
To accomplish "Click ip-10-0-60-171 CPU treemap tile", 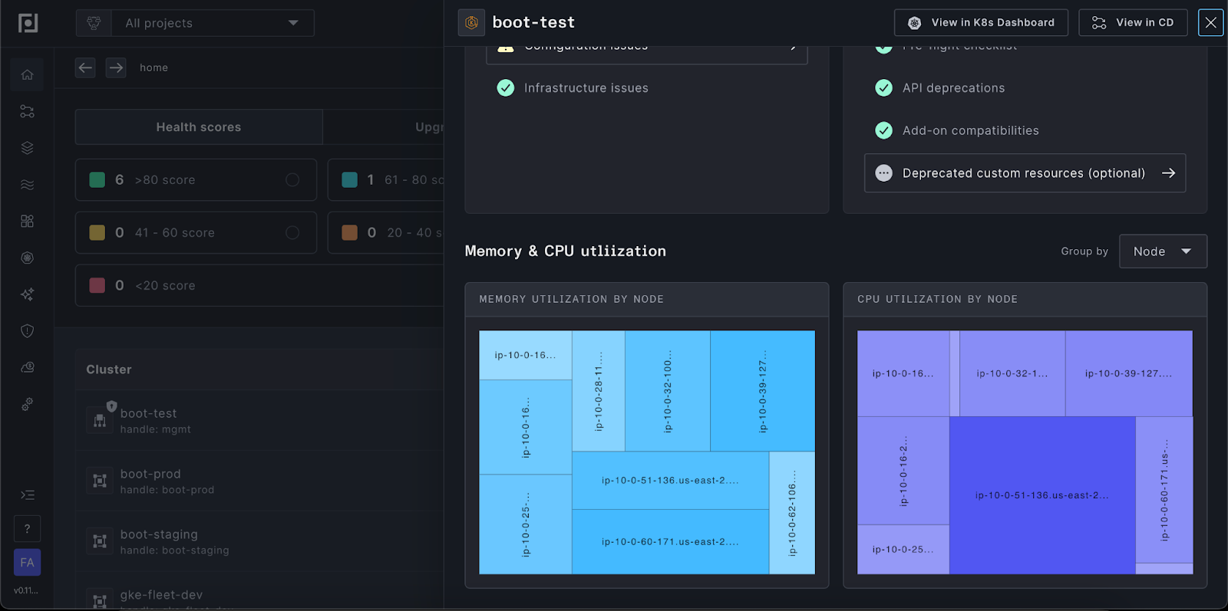I will coord(1164,490).
